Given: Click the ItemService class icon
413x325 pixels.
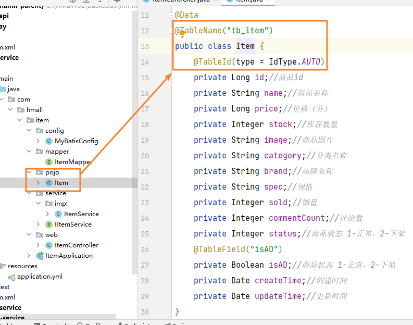Looking at the screenshot, I should point(58,214).
